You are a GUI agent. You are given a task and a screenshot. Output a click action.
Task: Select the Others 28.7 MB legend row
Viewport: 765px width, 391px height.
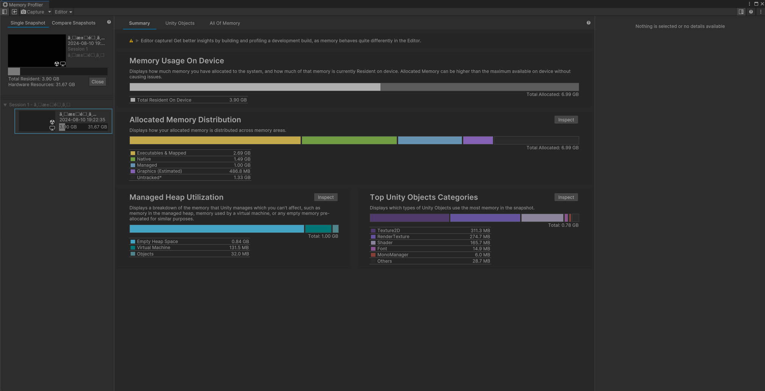(430, 261)
